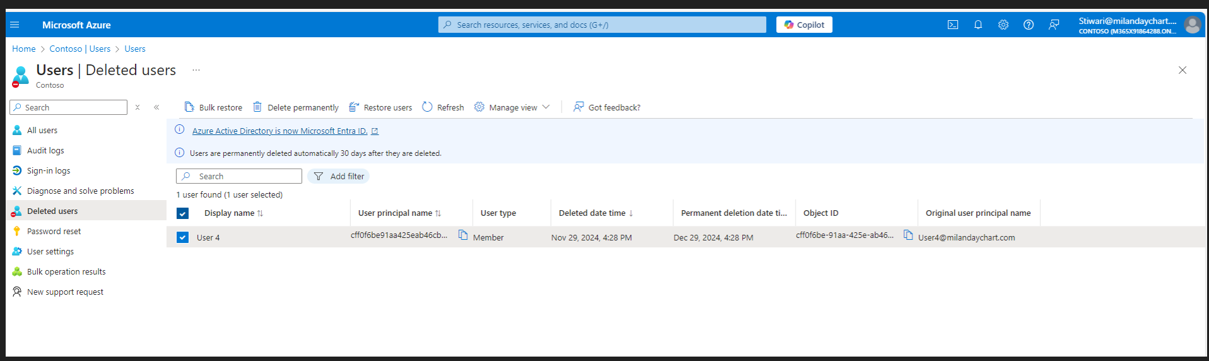Open portal settings gear icon
The height and width of the screenshot is (361, 1209).
coord(1003,25)
